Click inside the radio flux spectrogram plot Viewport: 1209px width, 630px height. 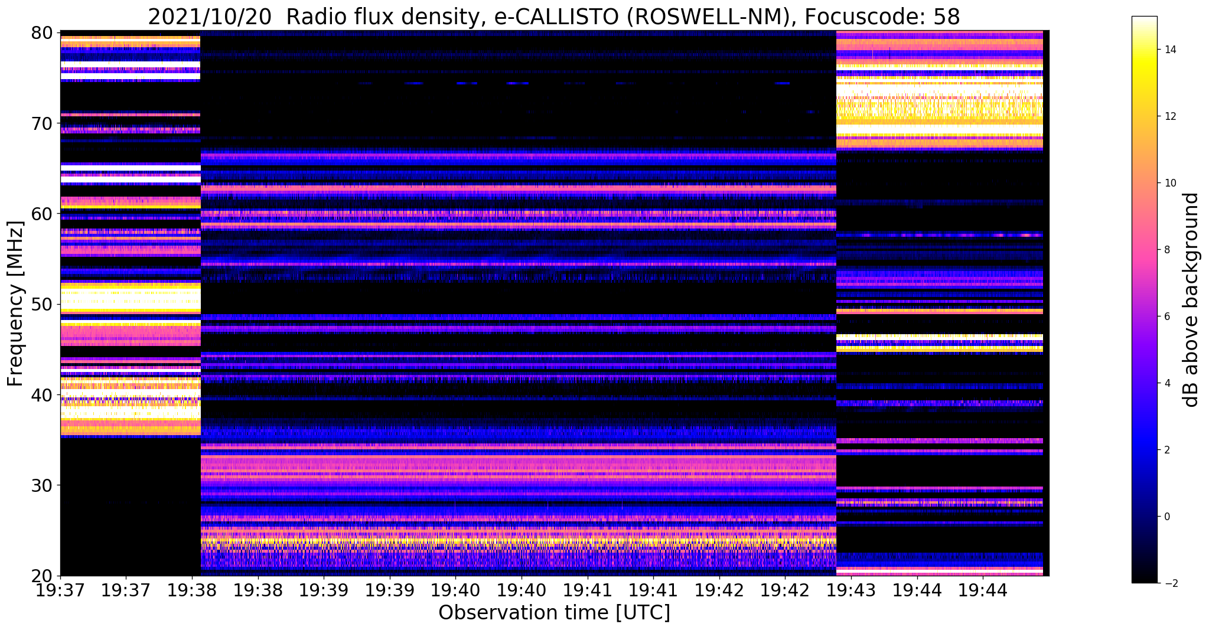click(555, 303)
